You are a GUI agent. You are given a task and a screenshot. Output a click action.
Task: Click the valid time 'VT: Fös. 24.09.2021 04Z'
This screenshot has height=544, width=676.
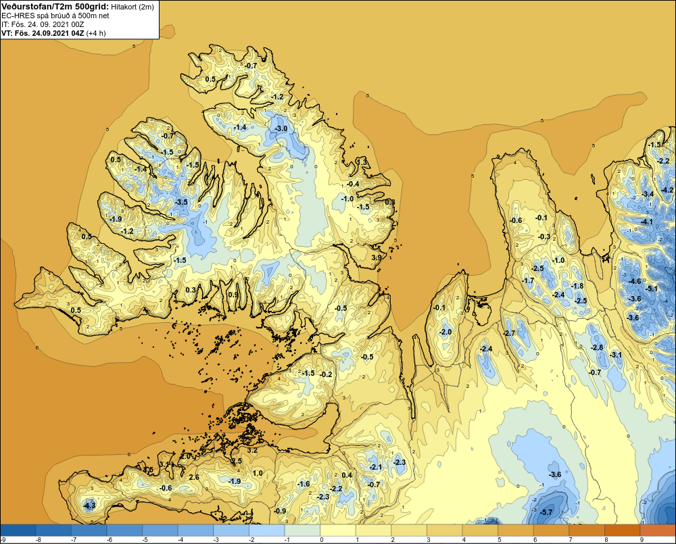[x=43, y=33]
